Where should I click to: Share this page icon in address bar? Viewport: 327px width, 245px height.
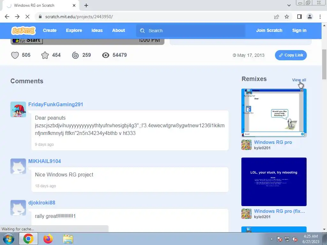coord(277,17)
